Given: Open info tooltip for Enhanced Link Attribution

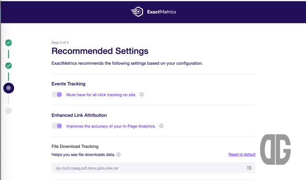Looking at the screenshot, I should coord(161,126).
